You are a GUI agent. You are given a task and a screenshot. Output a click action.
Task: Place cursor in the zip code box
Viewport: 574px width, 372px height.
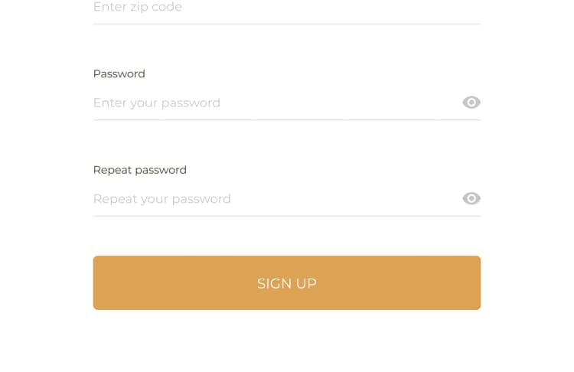point(276,8)
